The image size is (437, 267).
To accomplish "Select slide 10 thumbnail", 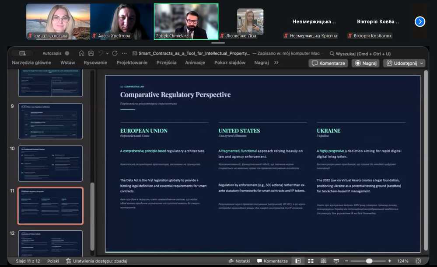I will (x=50, y=163).
